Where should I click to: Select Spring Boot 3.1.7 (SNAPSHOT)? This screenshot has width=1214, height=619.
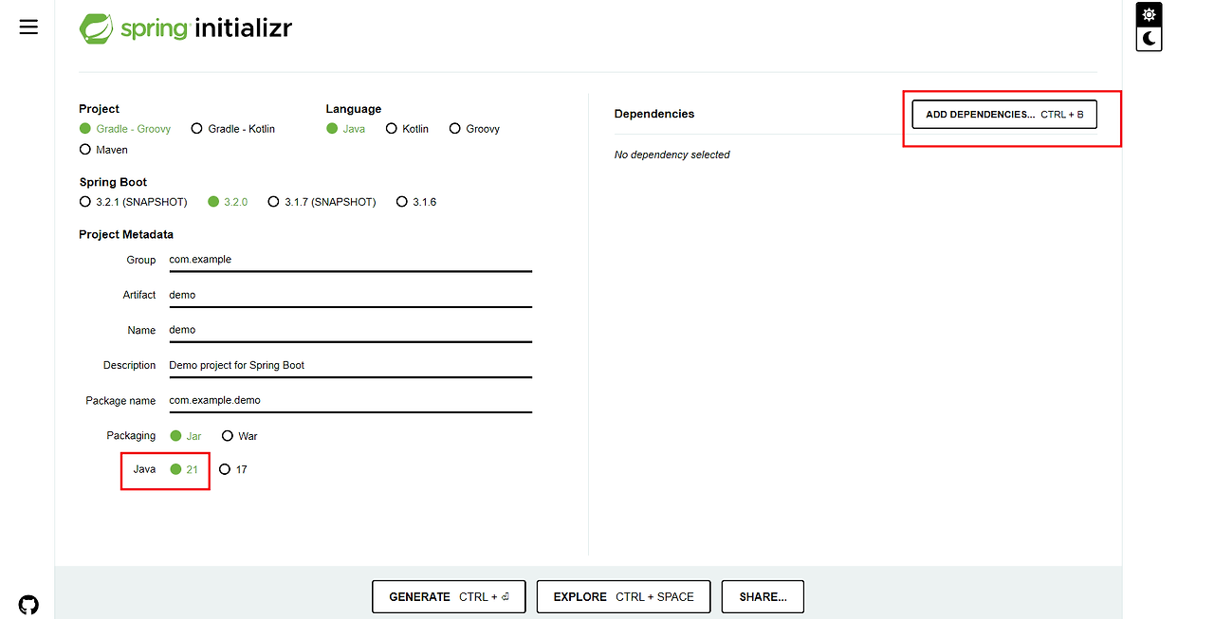322,202
